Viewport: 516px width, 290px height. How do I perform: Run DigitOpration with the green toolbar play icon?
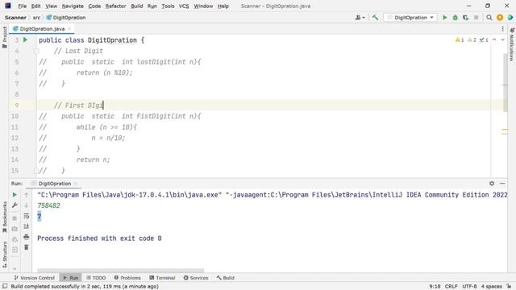(444, 18)
